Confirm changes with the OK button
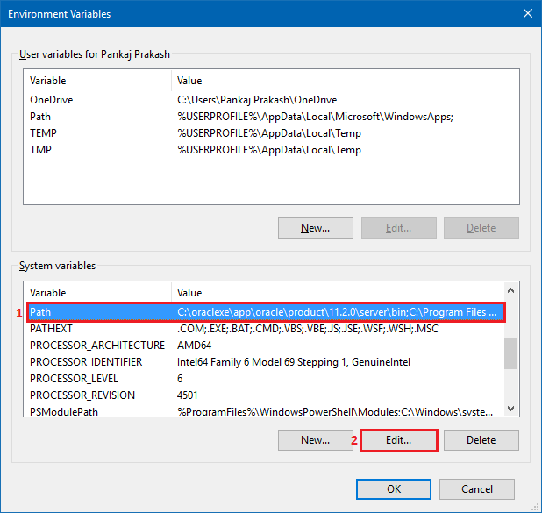Screen dimensions: 542x513 (394, 489)
